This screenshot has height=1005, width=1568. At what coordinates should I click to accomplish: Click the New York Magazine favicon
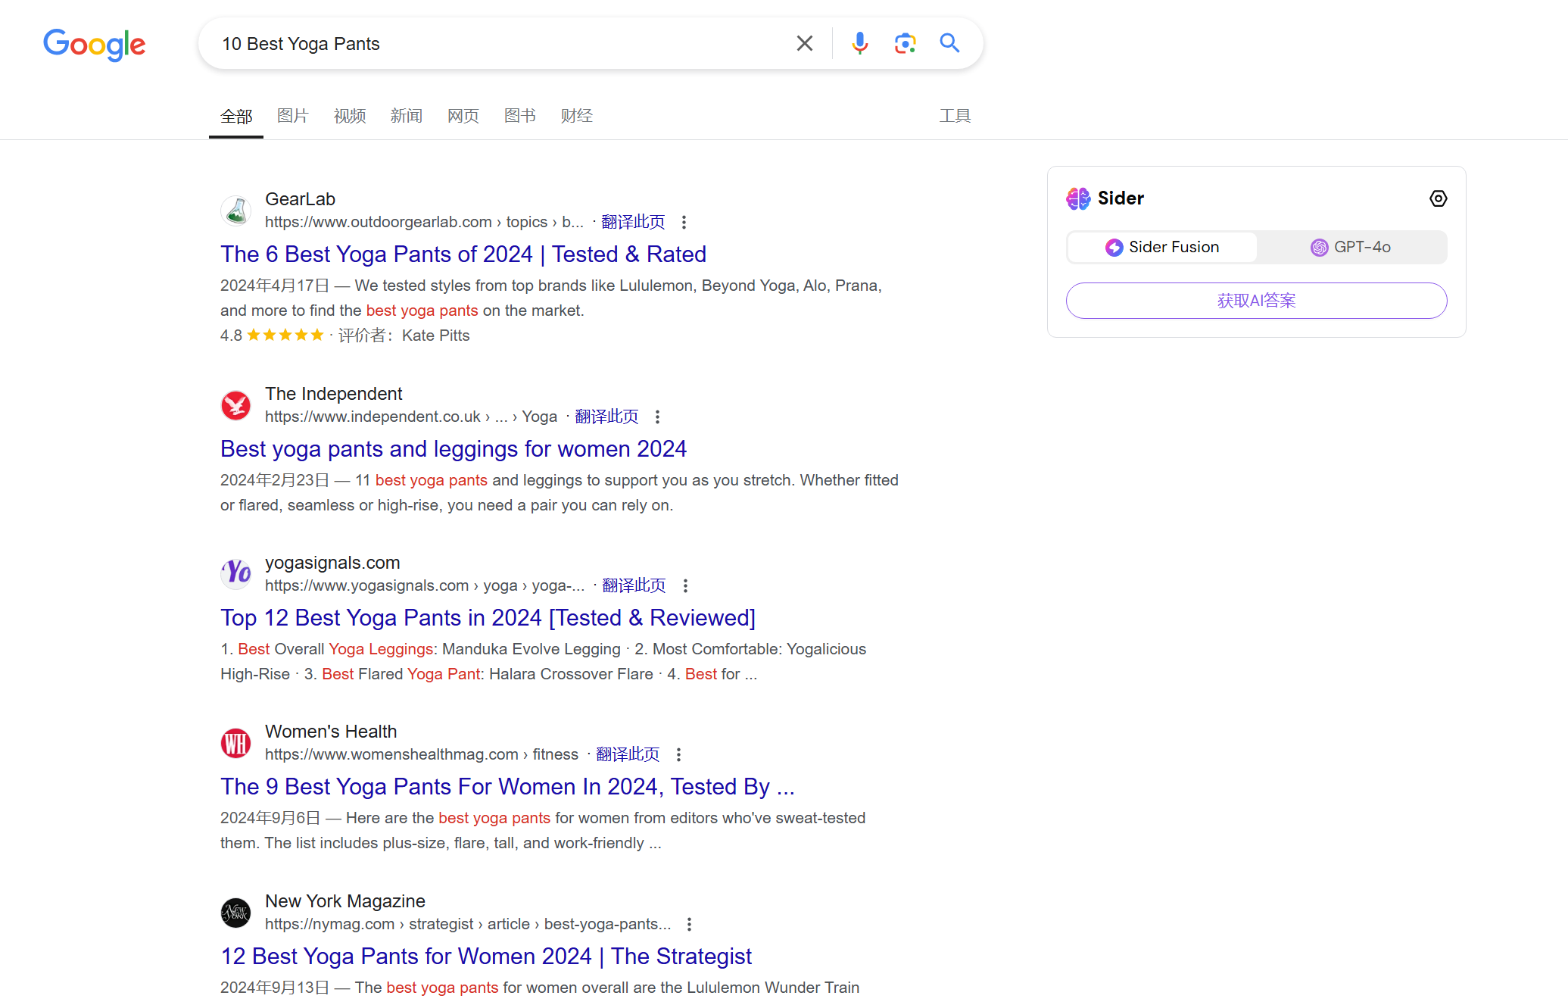pos(236,913)
